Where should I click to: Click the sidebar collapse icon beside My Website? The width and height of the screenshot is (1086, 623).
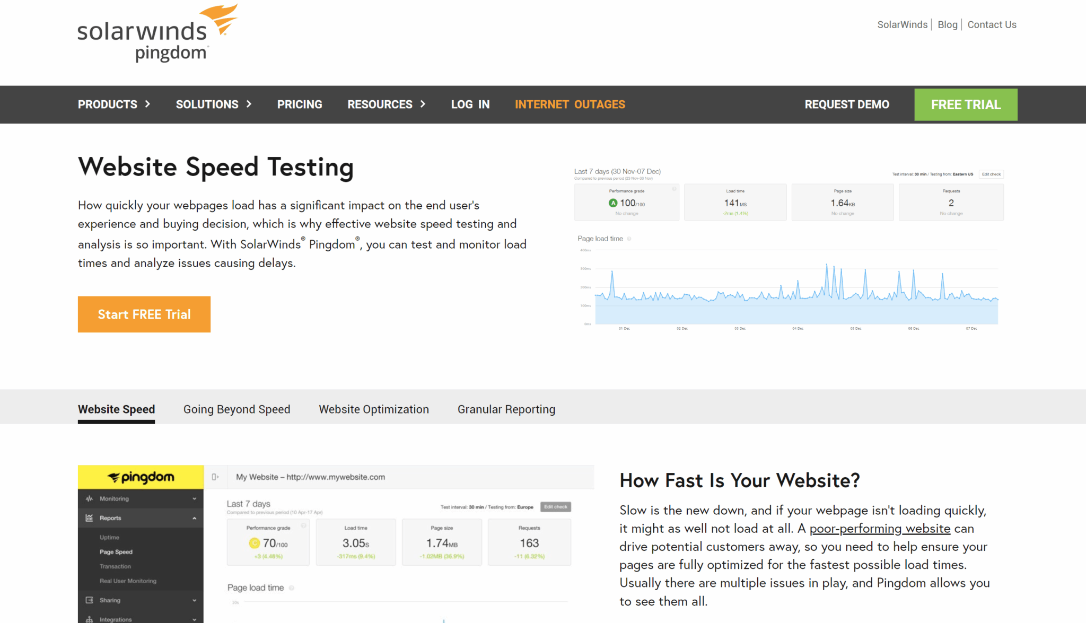[215, 477]
